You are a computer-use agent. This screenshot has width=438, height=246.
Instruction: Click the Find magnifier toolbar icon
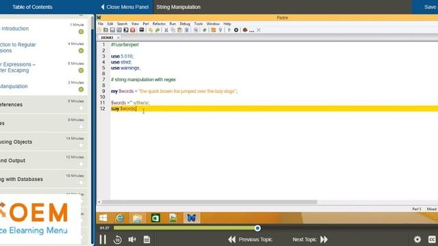[196, 30]
